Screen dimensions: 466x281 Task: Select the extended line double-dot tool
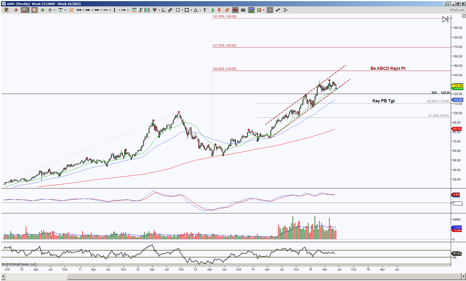pos(97,10)
